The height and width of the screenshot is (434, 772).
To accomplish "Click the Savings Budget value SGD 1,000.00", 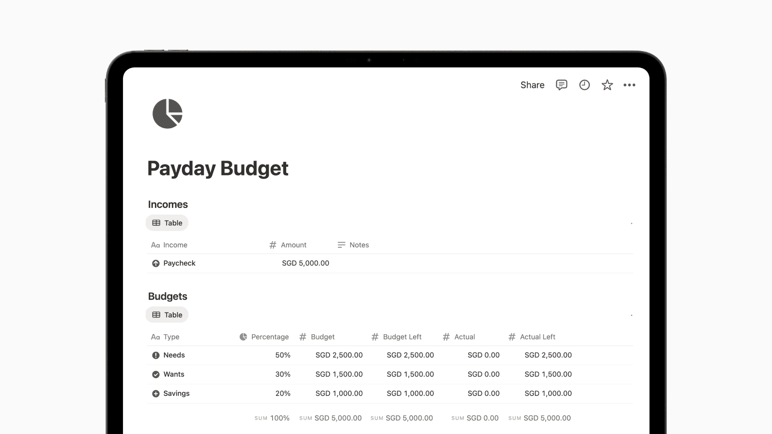I will (339, 393).
